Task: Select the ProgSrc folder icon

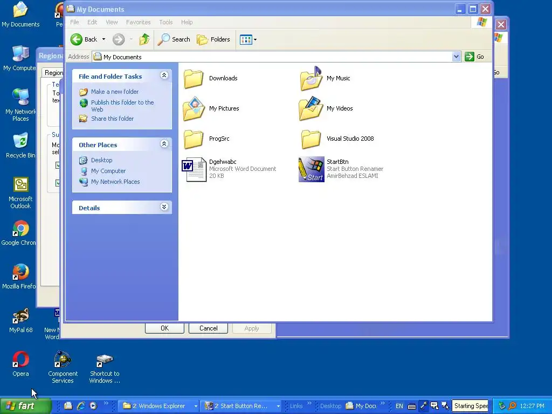Action: point(194,139)
